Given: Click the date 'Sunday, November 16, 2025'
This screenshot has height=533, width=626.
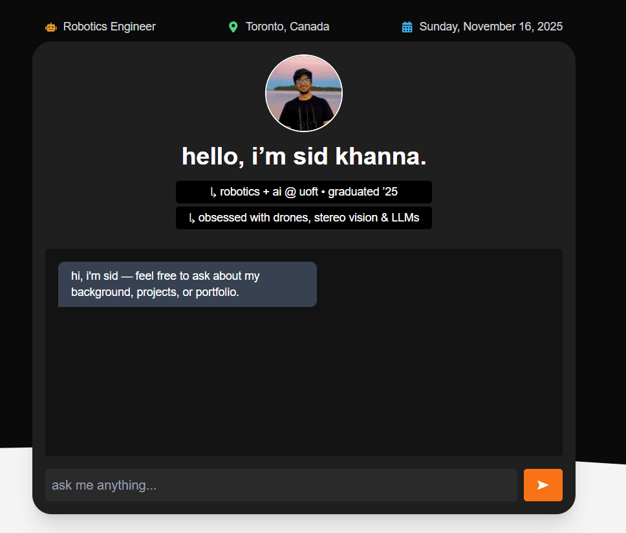Looking at the screenshot, I should (491, 27).
